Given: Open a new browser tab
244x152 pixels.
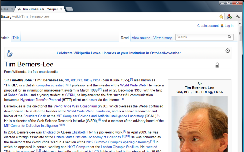Looking at the screenshot, I should [69, 9].
